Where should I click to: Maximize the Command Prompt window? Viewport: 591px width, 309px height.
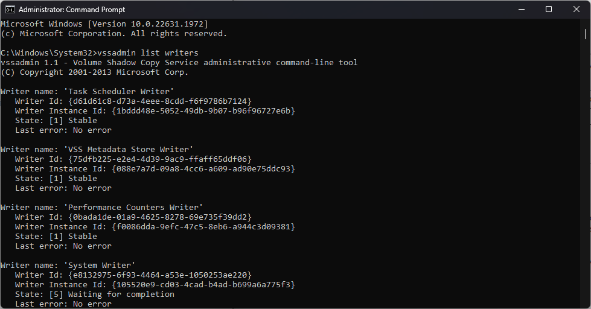coord(549,9)
